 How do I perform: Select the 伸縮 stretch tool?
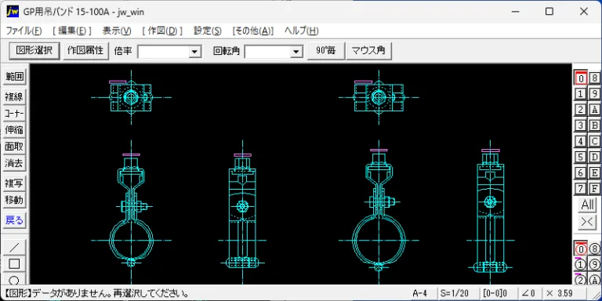[14, 130]
